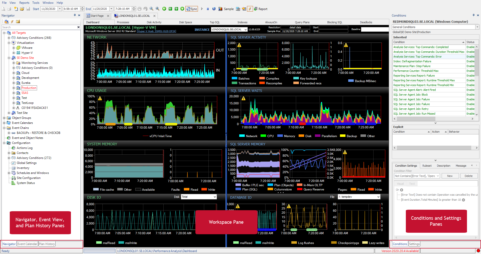Click the print icon in the toolbar

coord(10,9)
